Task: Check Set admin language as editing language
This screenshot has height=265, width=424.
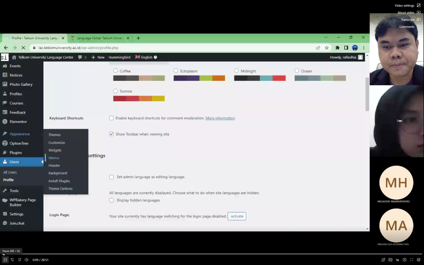Action: click(x=111, y=177)
